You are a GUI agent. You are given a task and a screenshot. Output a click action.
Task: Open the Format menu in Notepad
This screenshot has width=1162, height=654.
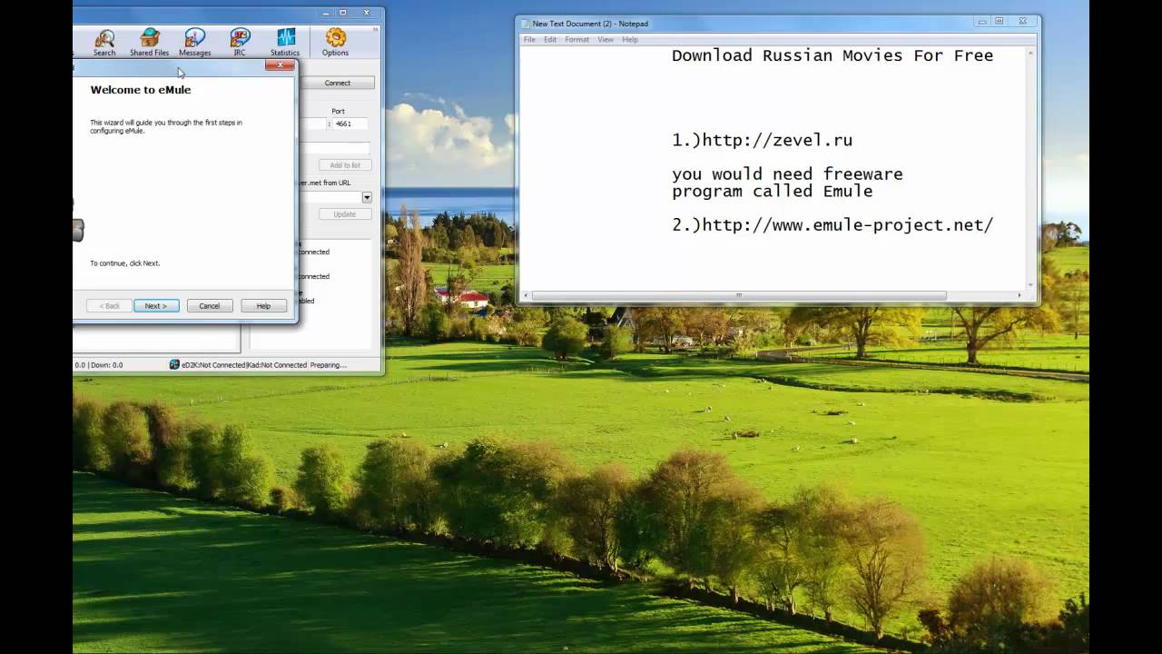[x=576, y=40]
